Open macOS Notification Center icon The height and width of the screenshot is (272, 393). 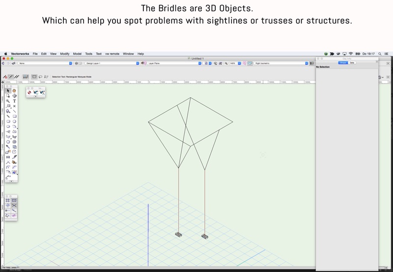pyautogui.click(x=386, y=54)
